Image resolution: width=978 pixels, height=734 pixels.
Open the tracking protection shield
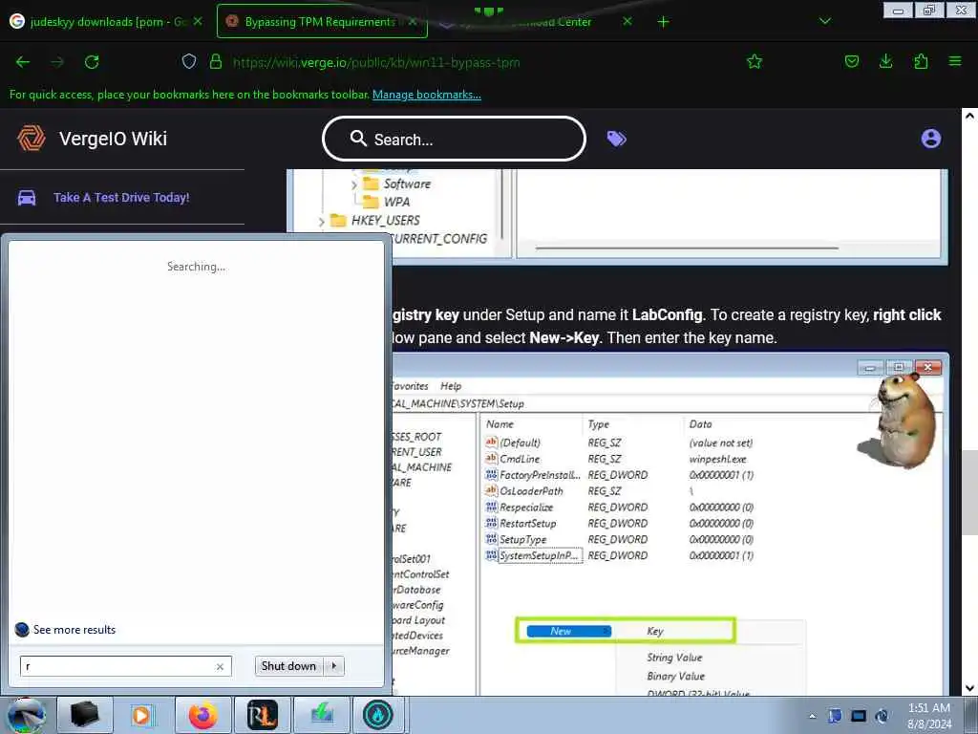(189, 61)
